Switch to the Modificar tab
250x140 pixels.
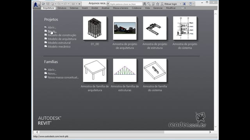171,8
